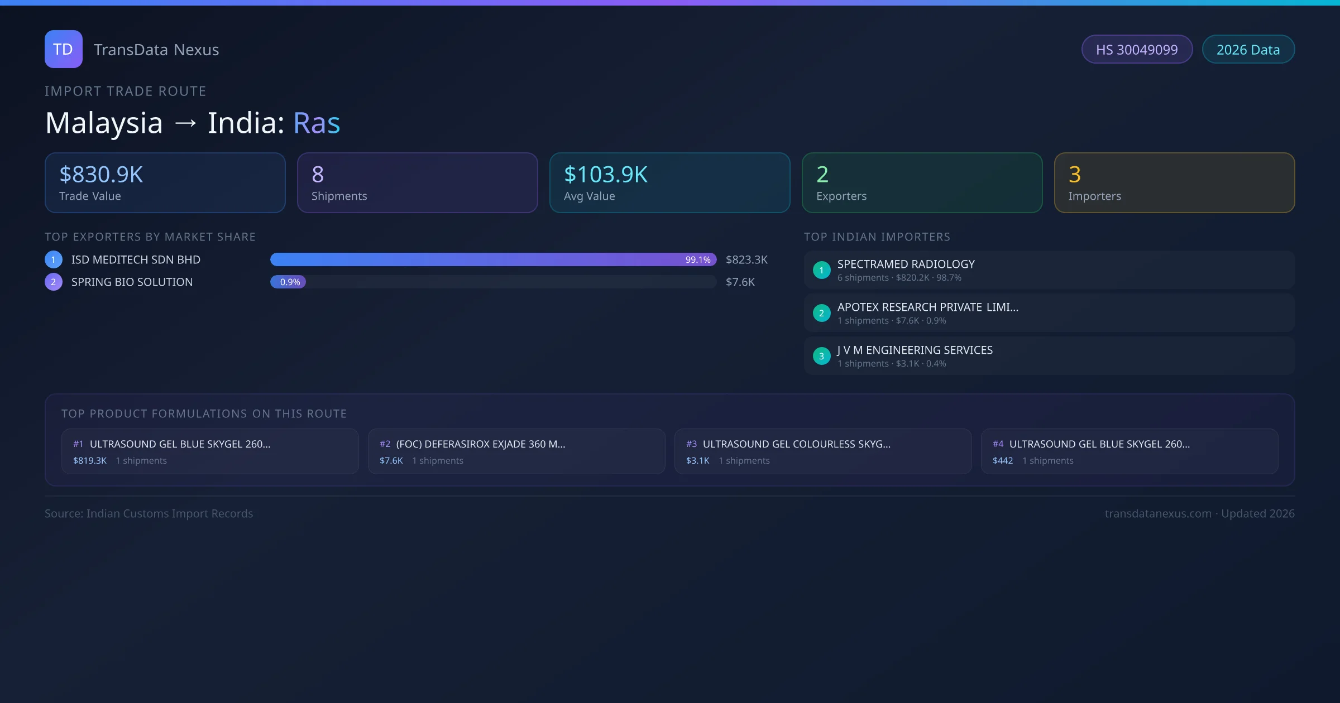Click green rank 2 badge for APOTEX RESEARCH
Screen dimensions: 1340x703
point(821,313)
